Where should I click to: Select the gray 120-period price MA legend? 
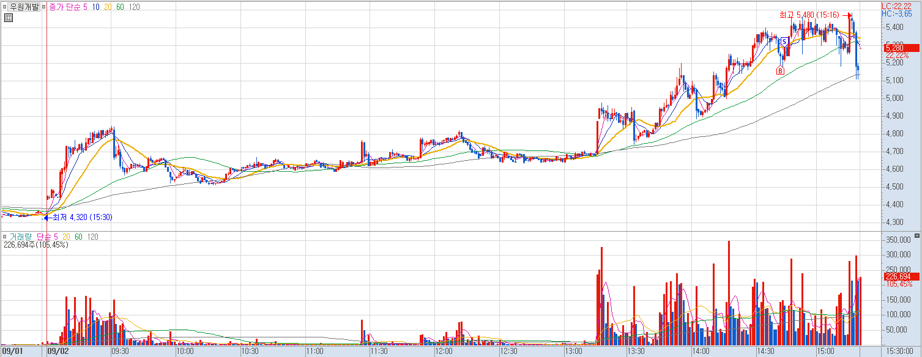coord(133,7)
